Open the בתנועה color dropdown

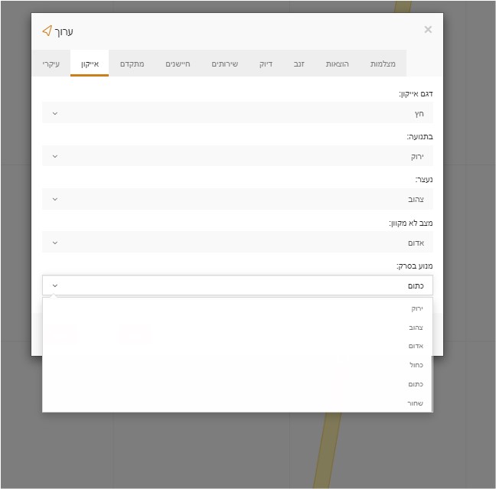[x=237, y=156]
